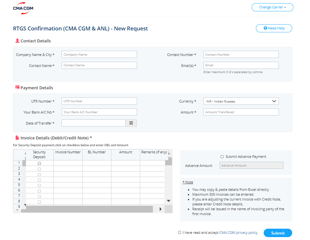
Task: Accept the privacy policy checkbox
Action: 180,233
